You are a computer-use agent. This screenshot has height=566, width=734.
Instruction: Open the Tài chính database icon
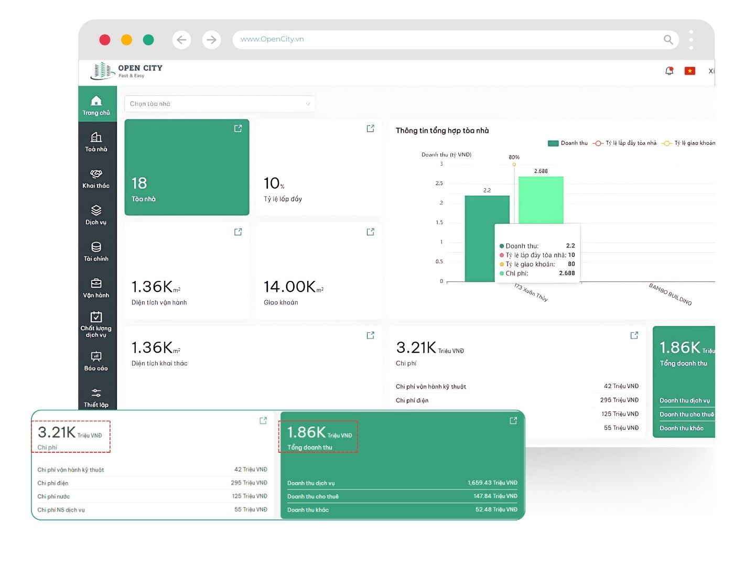96,247
